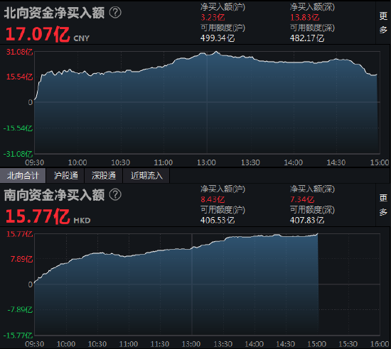
Task: Click northbound 净买入额(沪) value 3.23亿
Action: pos(213,18)
